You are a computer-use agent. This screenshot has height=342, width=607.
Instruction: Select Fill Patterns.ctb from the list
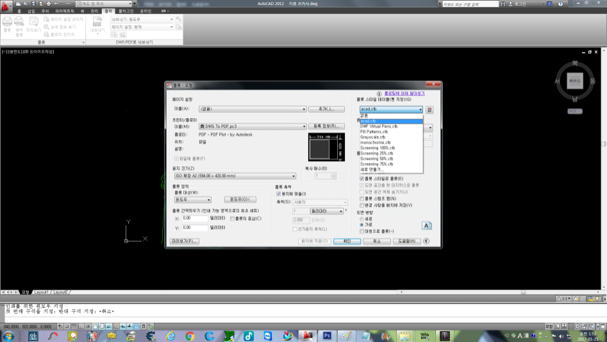391,132
